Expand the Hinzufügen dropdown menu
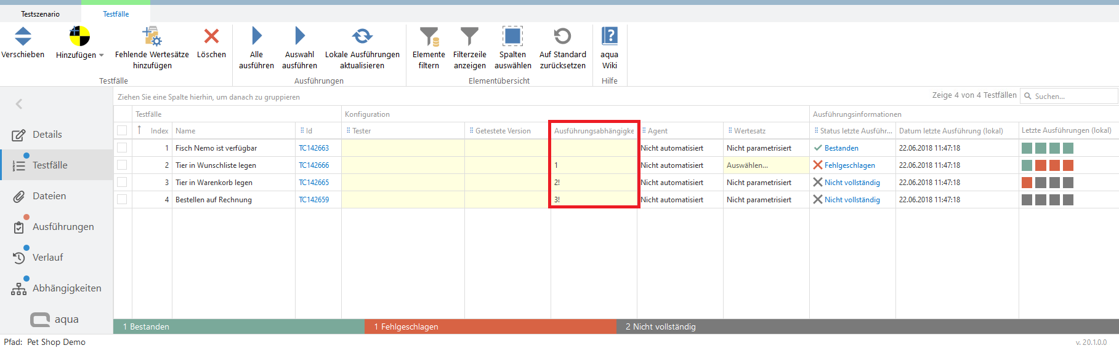 click(x=102, y=55)
